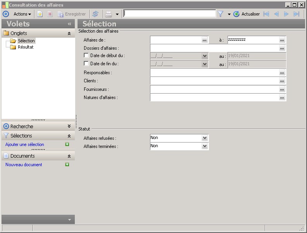Viewport: 307px width, 233px height.
Task: Collapse the Volets side panel
Action: point(69,24)
